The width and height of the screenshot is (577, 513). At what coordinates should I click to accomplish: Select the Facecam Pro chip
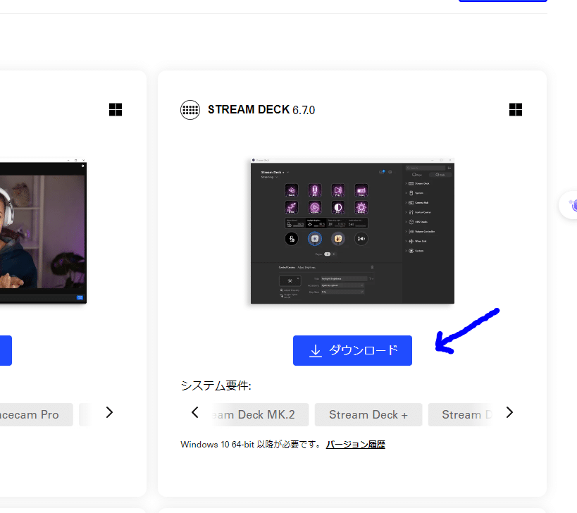[x=36, y=415]
